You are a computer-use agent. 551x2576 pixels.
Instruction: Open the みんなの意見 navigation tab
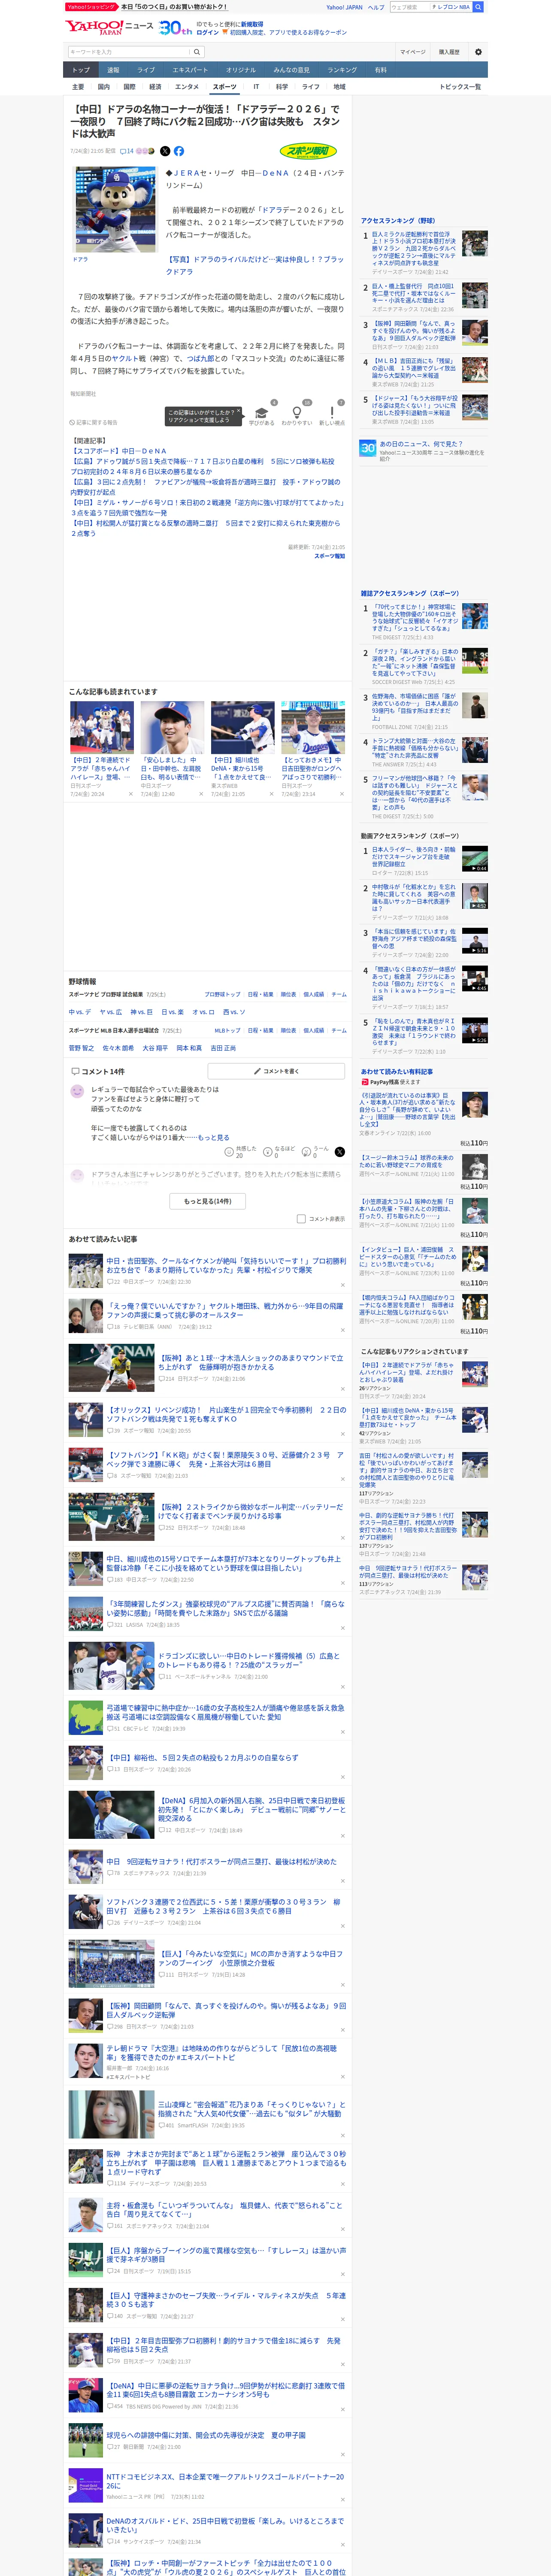point(292,70)
